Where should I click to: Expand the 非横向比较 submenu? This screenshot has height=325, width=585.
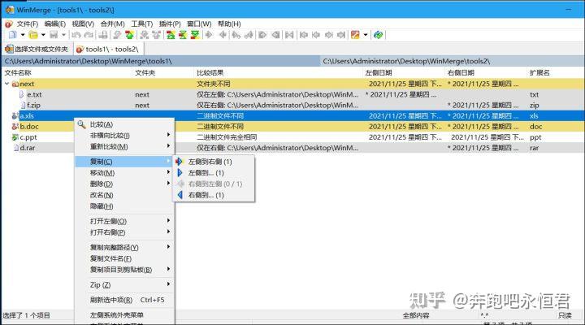point(124,136)
